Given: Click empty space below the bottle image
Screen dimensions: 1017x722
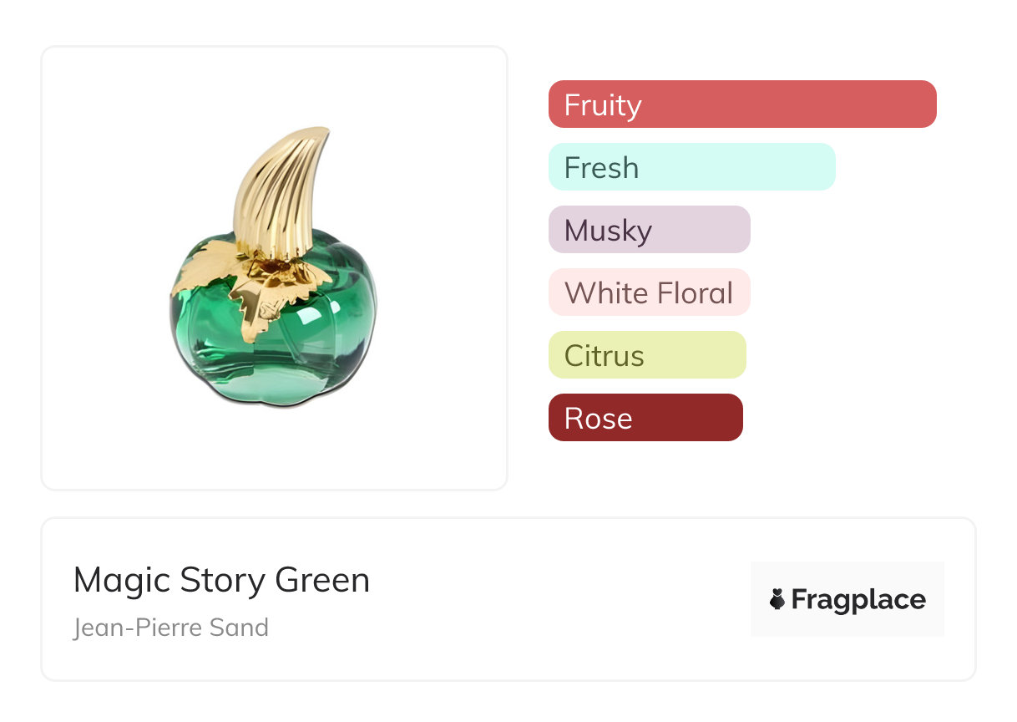Looking at the screenshot, I should pos(274,451).
